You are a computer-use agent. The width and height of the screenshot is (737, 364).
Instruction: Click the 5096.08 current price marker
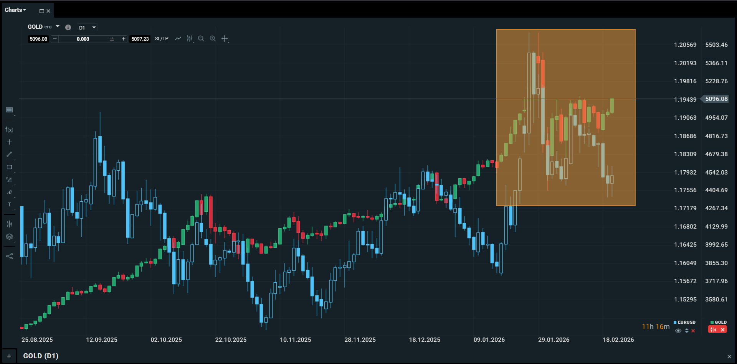click(x=715, y=99)
